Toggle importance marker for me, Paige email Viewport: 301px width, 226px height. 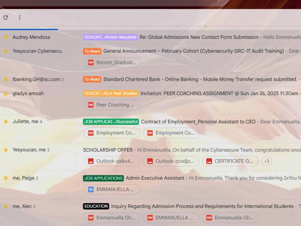click(x=6, y=178)
